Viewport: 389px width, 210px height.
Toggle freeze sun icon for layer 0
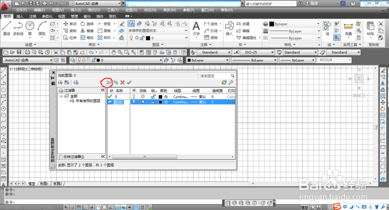pos(143,97)
